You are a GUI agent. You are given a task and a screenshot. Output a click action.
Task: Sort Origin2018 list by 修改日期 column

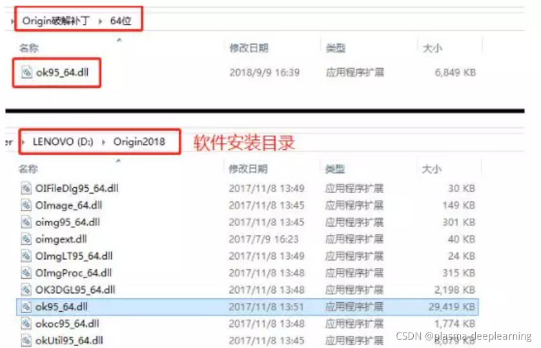(248, 169)
